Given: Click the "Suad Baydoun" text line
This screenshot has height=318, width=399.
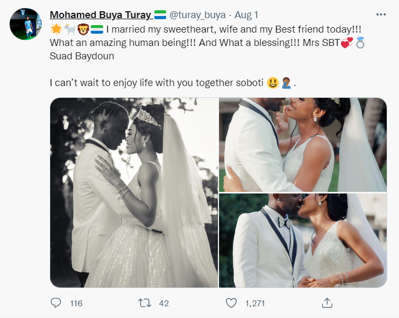Looking at the screenshot, I should point(82,56).
